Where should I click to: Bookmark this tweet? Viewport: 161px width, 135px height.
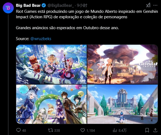coord(147,130)
